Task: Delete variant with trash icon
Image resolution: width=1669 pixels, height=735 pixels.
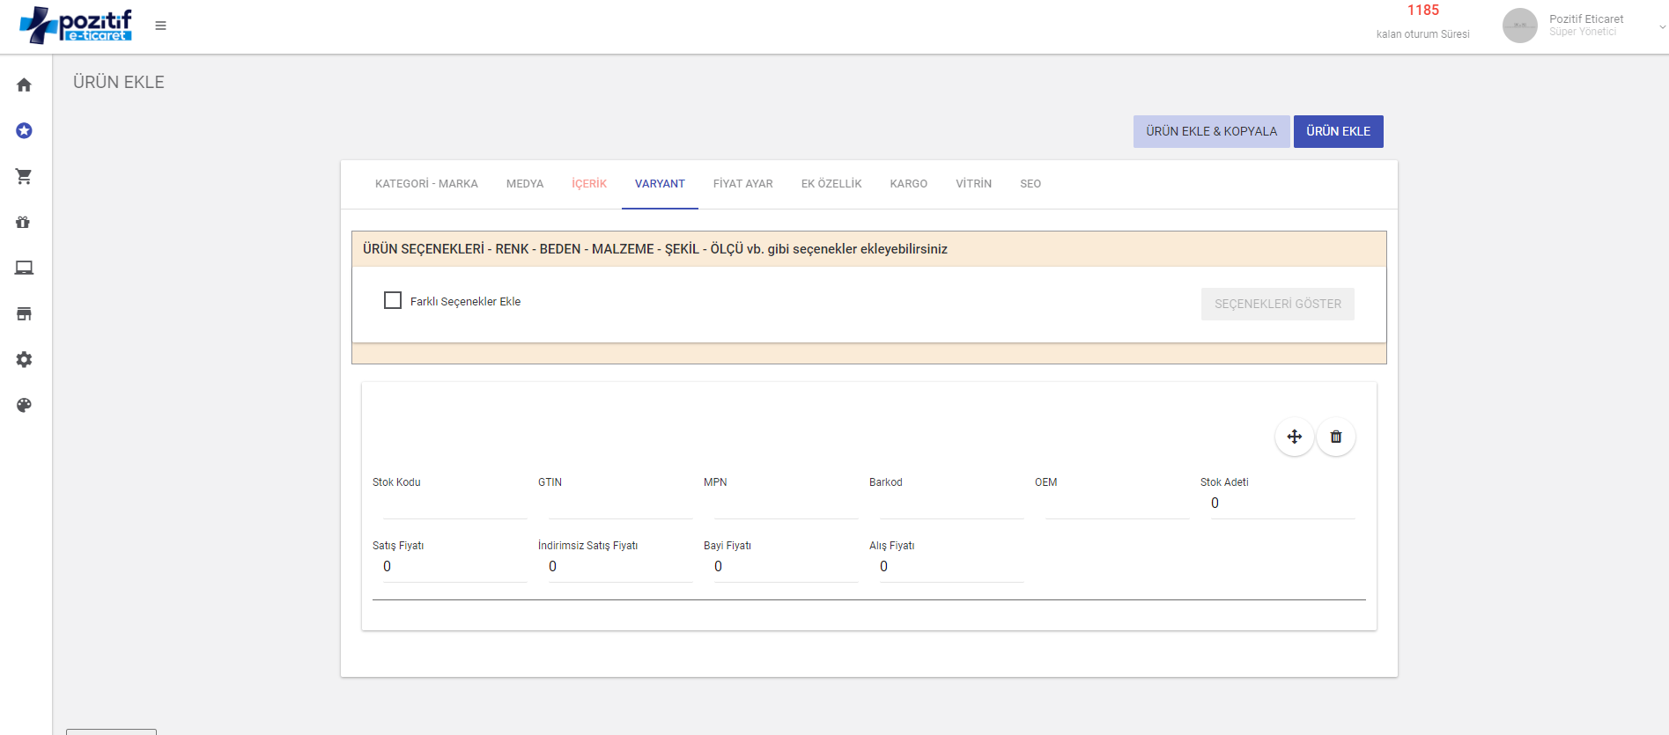Action: pyautogui.click(x=1335, y=437)
